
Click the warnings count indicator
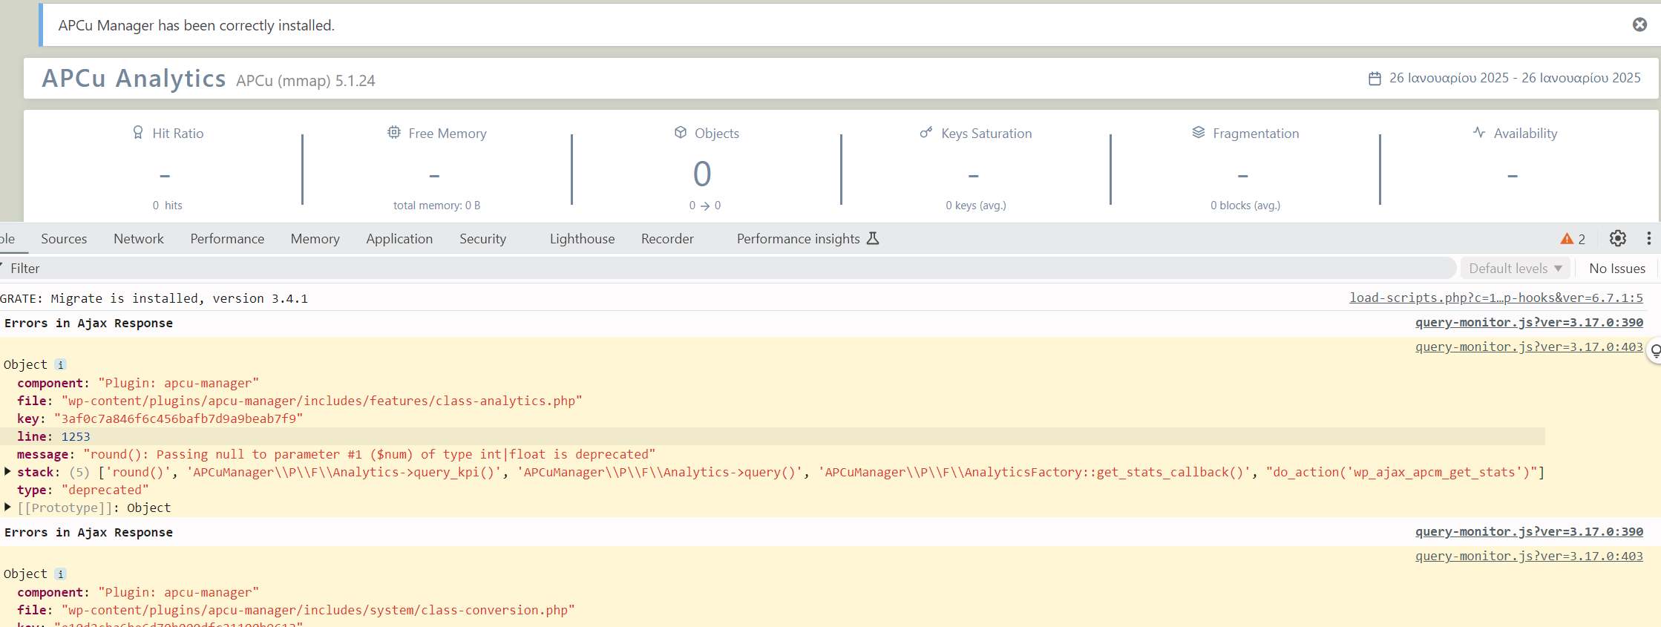tap(1573, 238)
